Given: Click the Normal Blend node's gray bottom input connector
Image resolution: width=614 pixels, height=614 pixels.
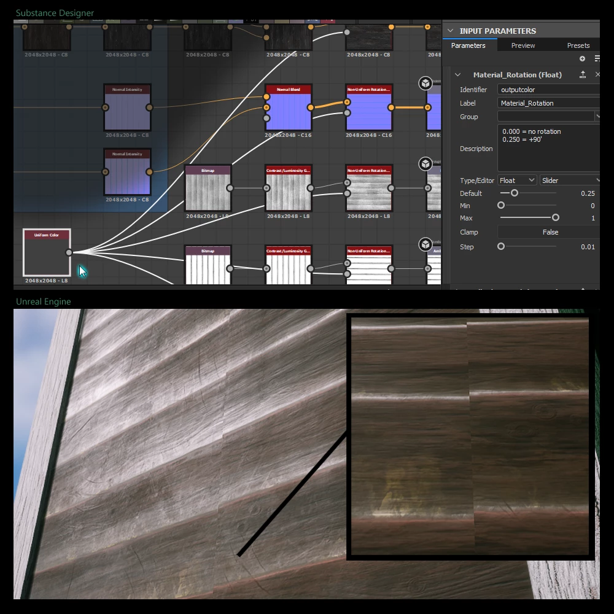Looking at the screenshot, I should point(266,118).
